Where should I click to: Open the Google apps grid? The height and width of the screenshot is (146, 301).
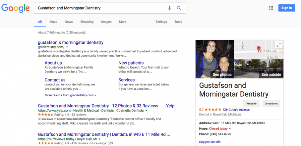coord(271,8)
